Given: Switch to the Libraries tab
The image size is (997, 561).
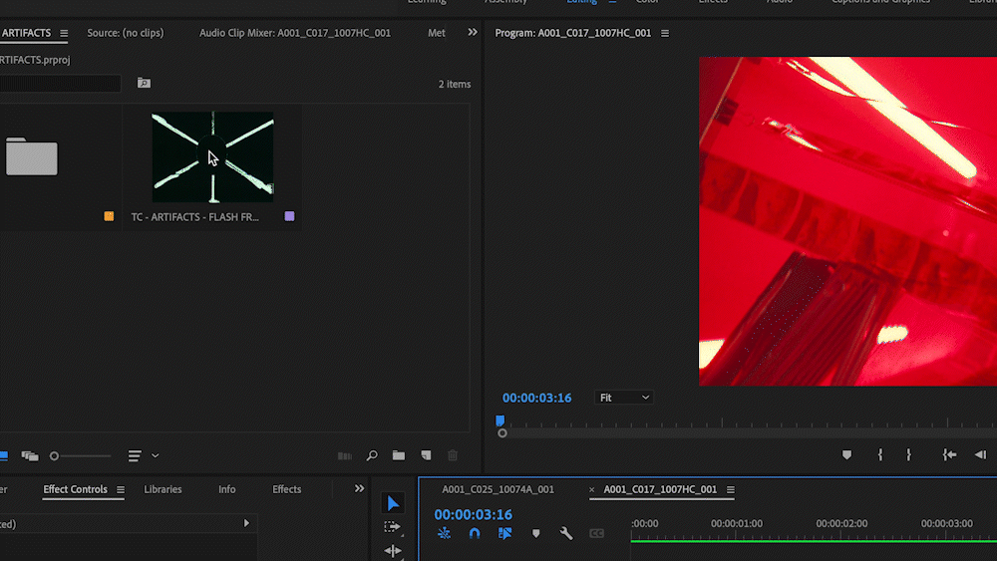Looking at the screenshot, I should [x=163, y=489].
